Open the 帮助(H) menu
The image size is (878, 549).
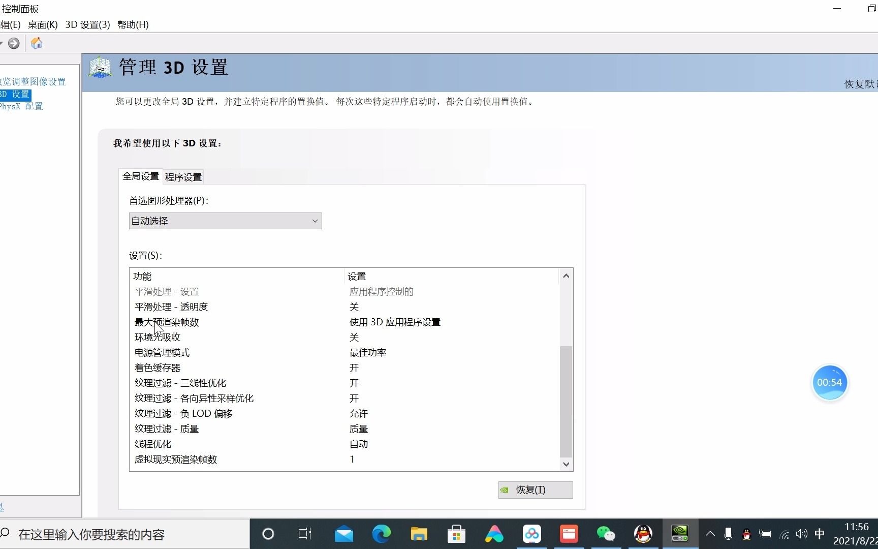pyautogui.click(x=132, y=24)
